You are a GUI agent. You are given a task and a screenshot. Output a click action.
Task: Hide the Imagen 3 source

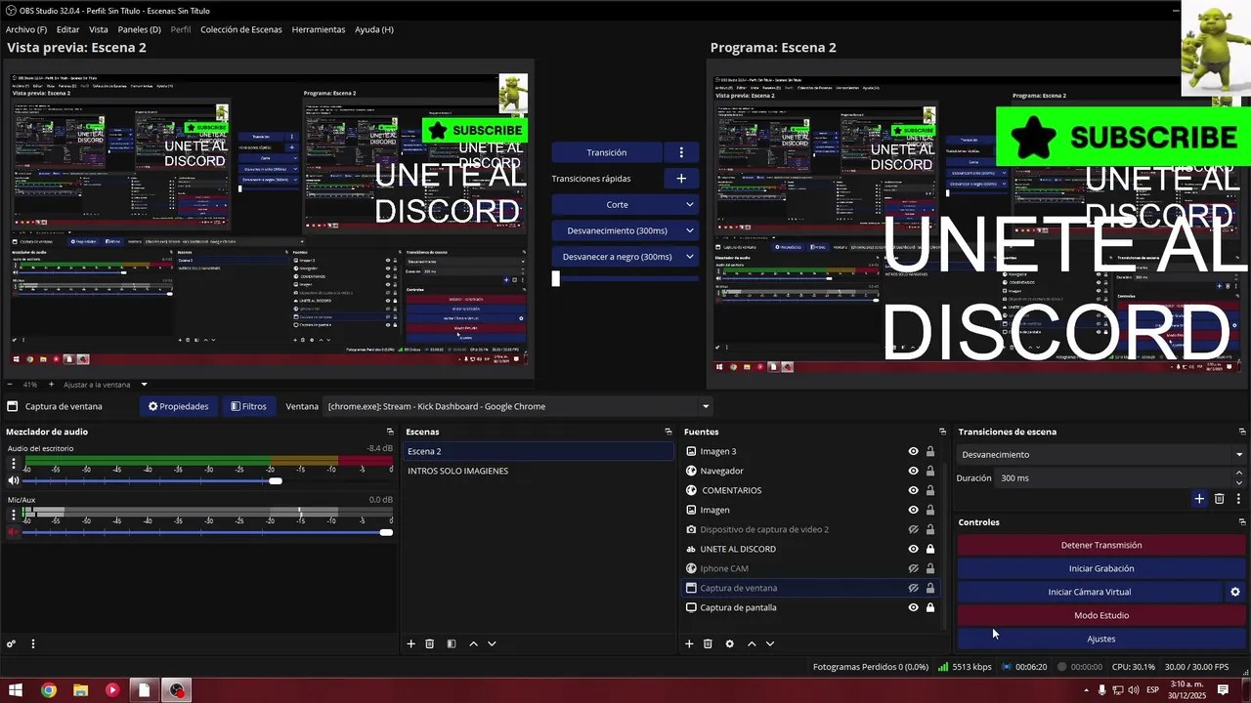pos(913,451)
